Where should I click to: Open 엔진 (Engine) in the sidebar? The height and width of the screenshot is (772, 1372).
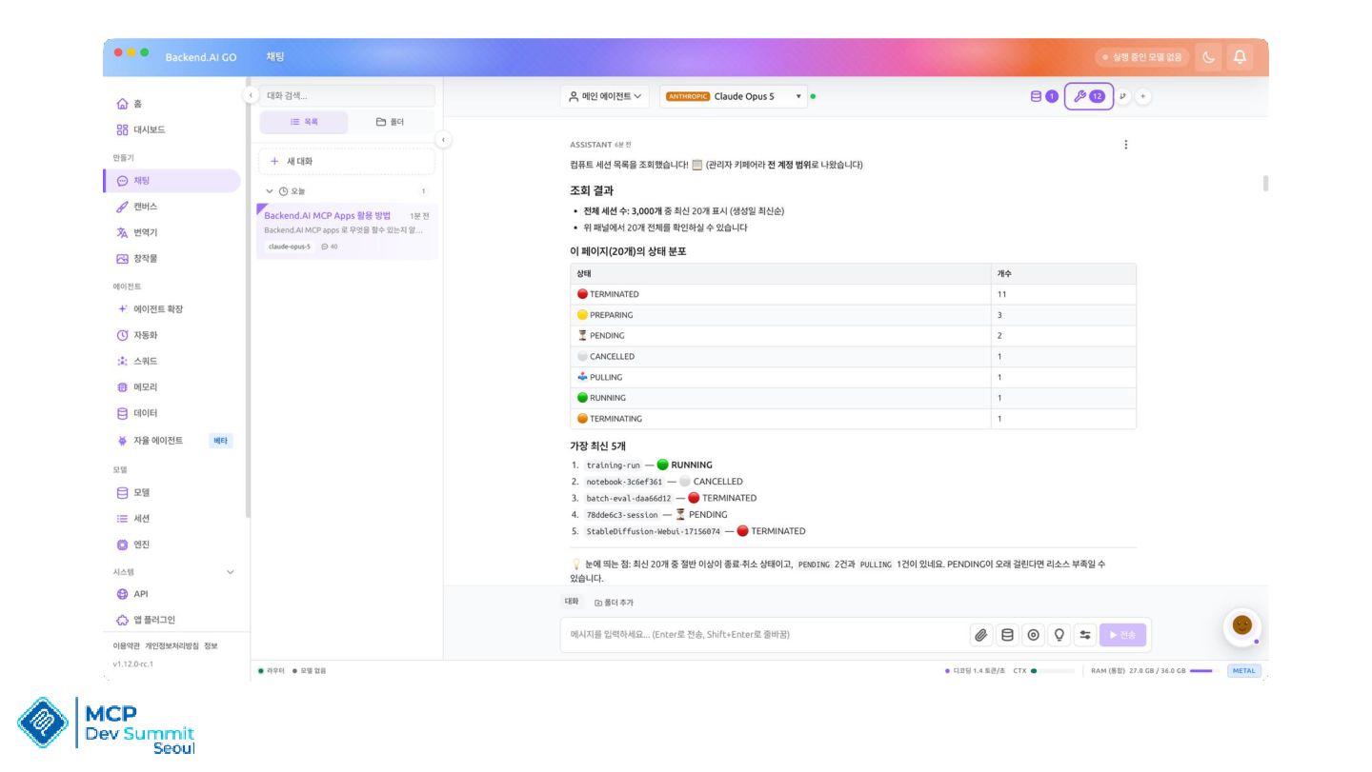133,544
